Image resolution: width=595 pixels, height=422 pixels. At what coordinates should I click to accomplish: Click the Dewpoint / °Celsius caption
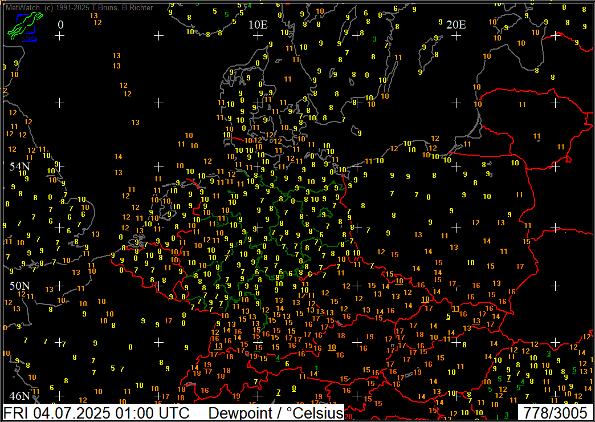point(276,413)
